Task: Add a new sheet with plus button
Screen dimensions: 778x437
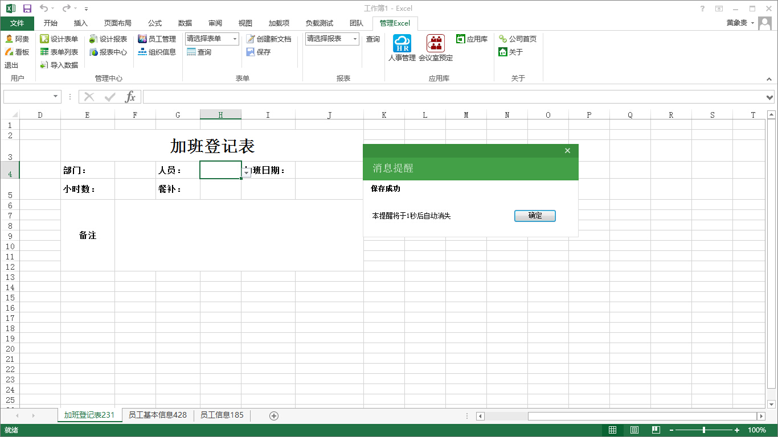Action: (x=274, y=416)
